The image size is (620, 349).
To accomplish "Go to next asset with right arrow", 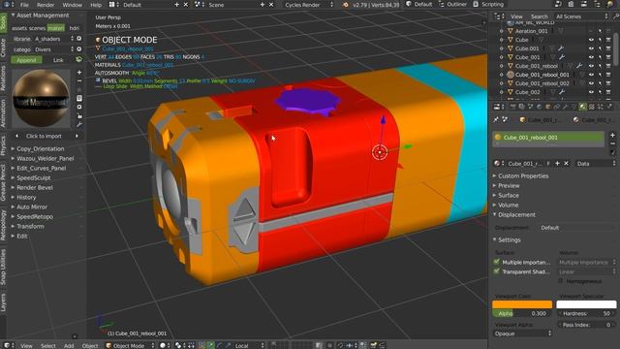I will (x=77, y=136).
